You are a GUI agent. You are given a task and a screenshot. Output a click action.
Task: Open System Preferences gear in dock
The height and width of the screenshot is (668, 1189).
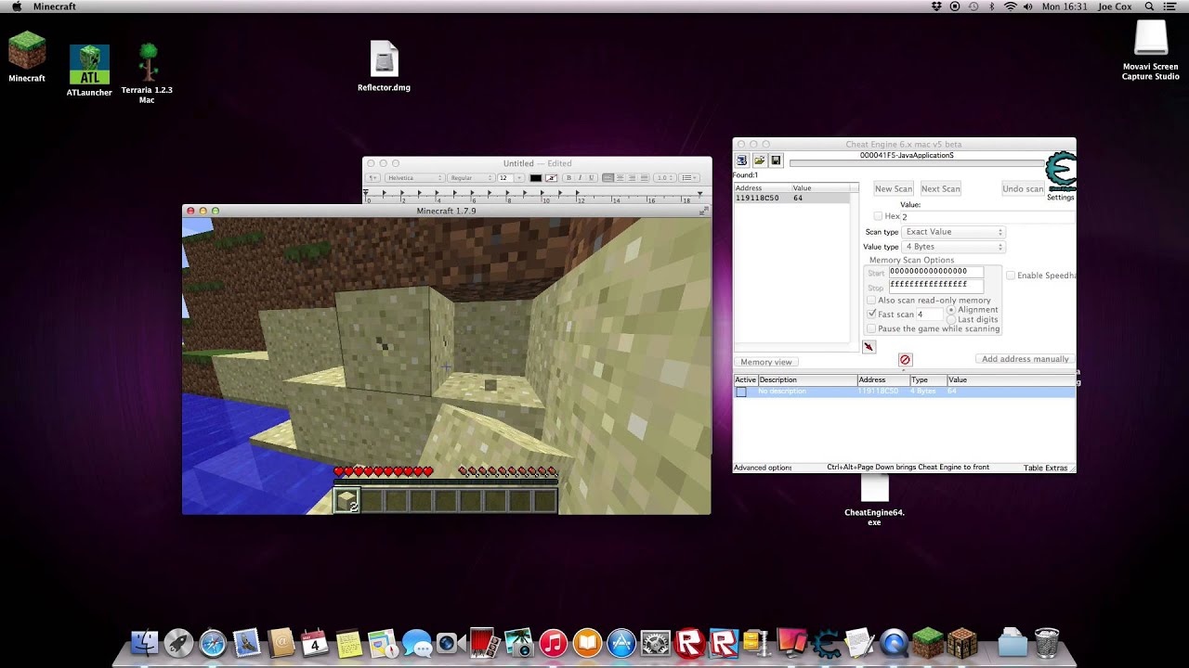(x=655, y=643)
